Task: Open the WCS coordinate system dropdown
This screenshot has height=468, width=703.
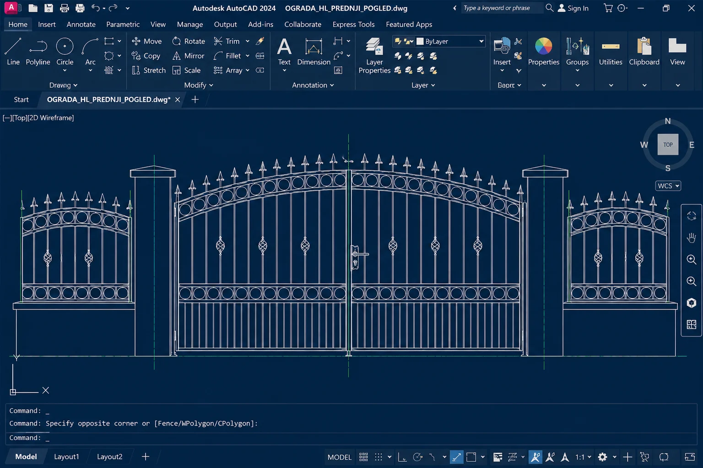Action: point(668,186)
